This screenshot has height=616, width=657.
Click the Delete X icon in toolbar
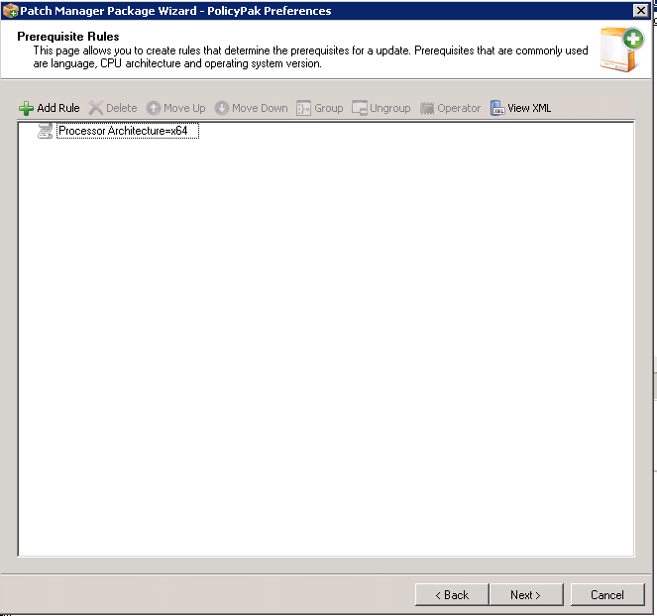pos(96,108)
